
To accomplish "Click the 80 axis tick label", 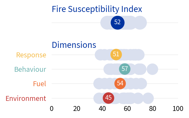I will pos(153,109).
